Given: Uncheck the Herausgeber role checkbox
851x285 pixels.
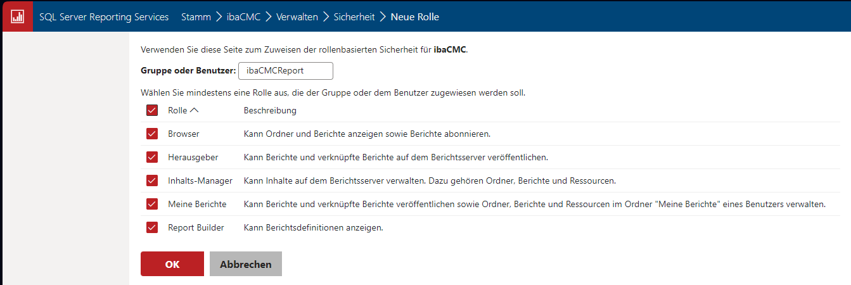Looking at the screenshot, I should click(152, 157).
